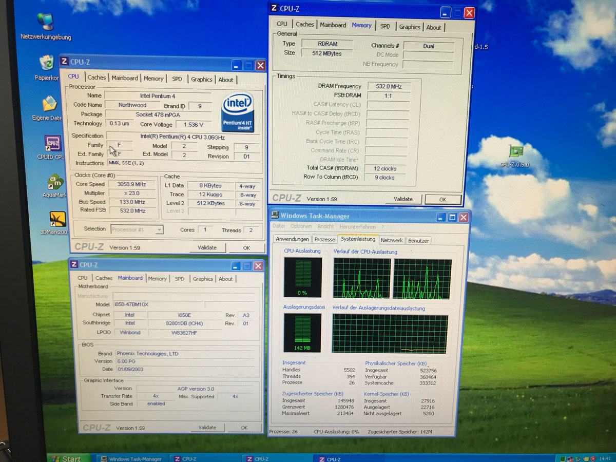Click the Windows Task-Manager title bar icon

point(275,216)
